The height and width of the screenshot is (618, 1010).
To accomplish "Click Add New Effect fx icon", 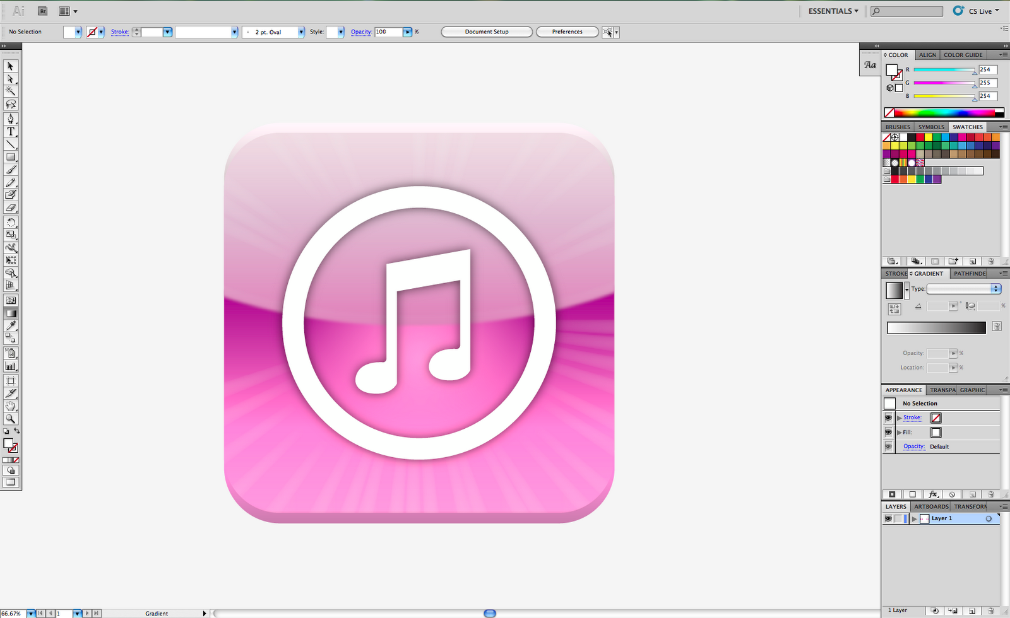I will click(934, 494).
